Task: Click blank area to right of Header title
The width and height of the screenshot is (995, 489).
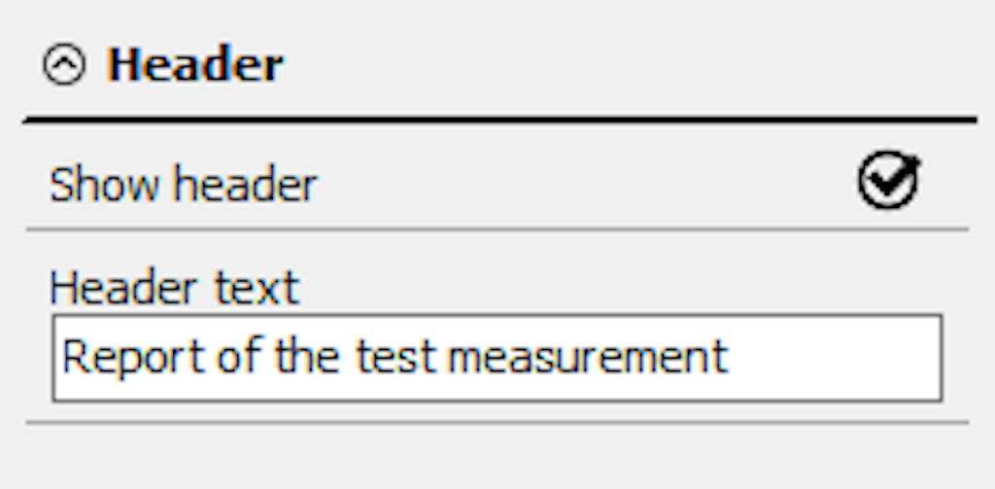Action: click(629, 64)
